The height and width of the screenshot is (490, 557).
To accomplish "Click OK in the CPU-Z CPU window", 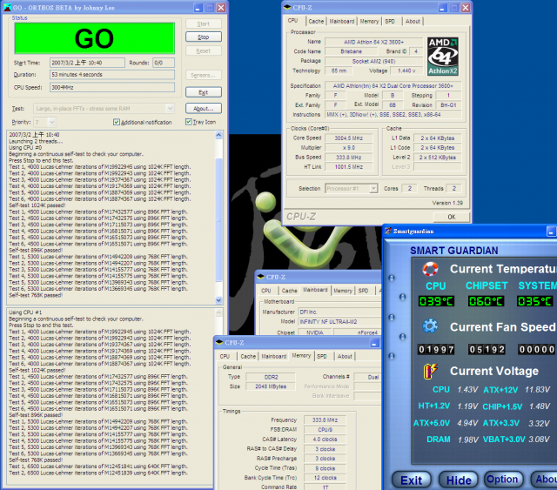I will click(x=452, y=217).
